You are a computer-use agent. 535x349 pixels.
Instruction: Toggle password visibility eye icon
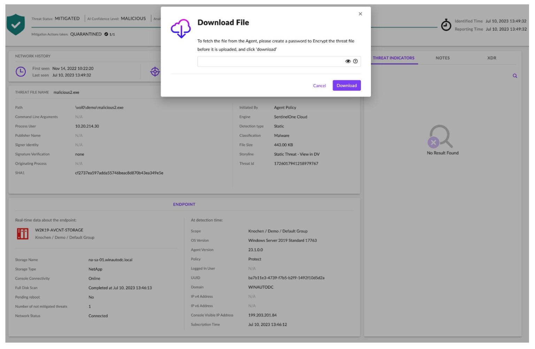[x=348, y=62]
